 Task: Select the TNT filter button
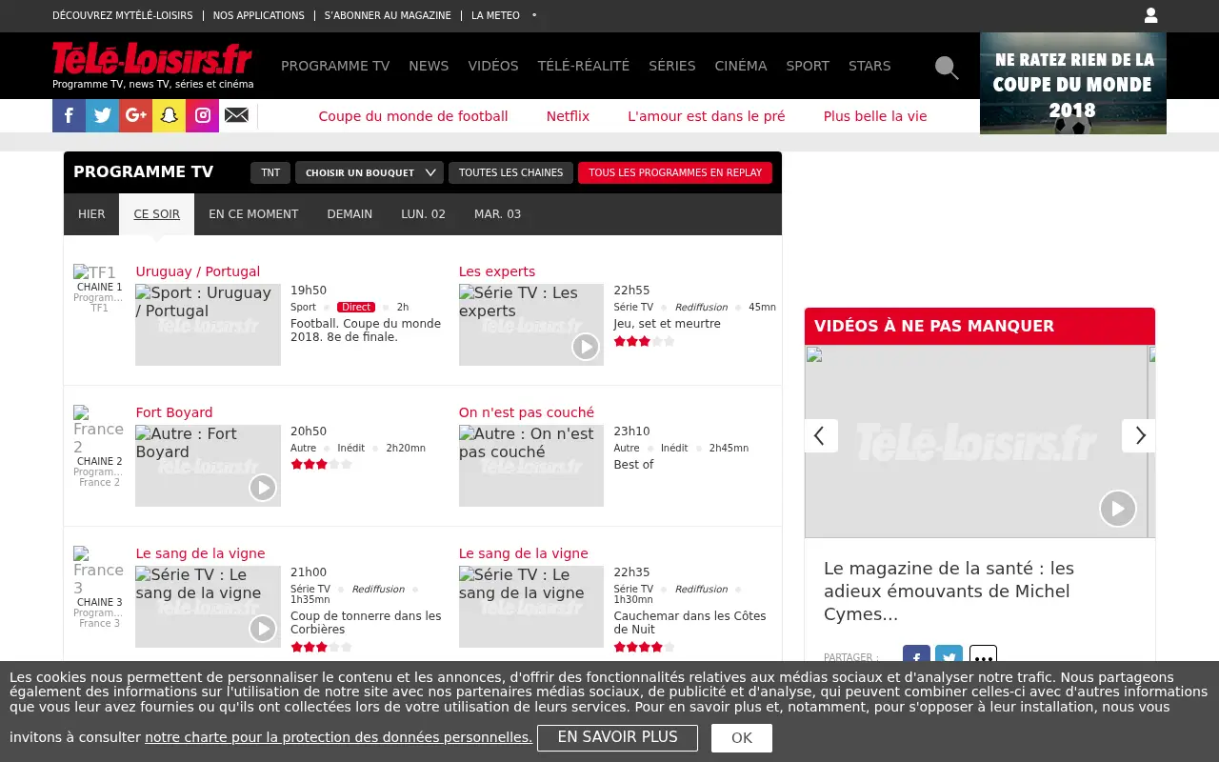pos(270,172)
